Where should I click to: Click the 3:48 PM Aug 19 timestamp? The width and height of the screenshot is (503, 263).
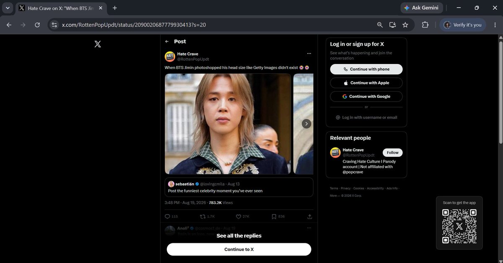(x=185, y=203)
